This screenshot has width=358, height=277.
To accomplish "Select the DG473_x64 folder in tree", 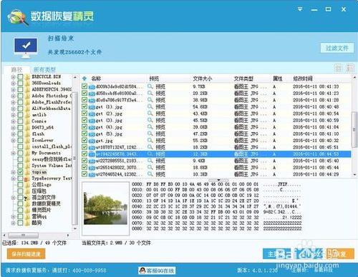I will pos(43,128).
